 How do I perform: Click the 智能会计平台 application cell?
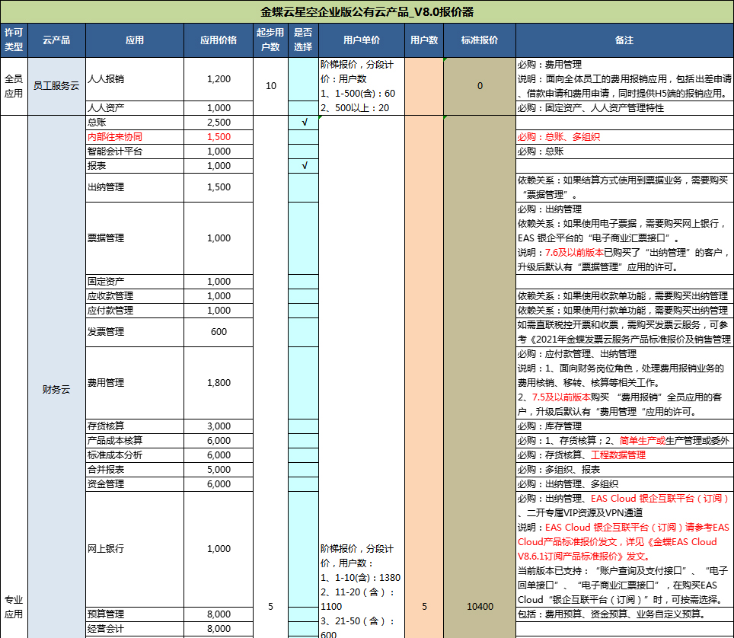[135, 152]
